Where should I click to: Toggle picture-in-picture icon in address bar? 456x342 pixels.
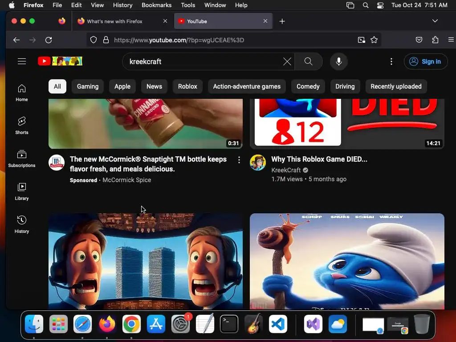362,40
